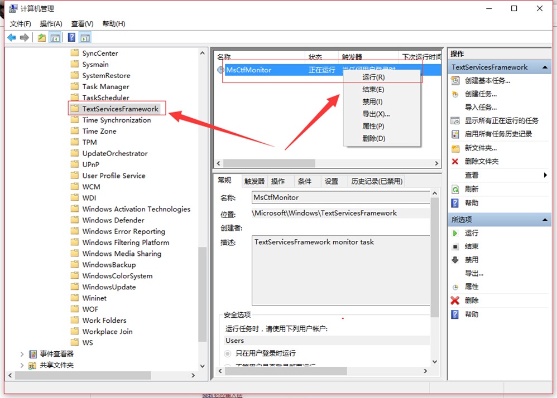Click 创建基本任务 in the actions pane
557x398 pixels.
[487, 80]
